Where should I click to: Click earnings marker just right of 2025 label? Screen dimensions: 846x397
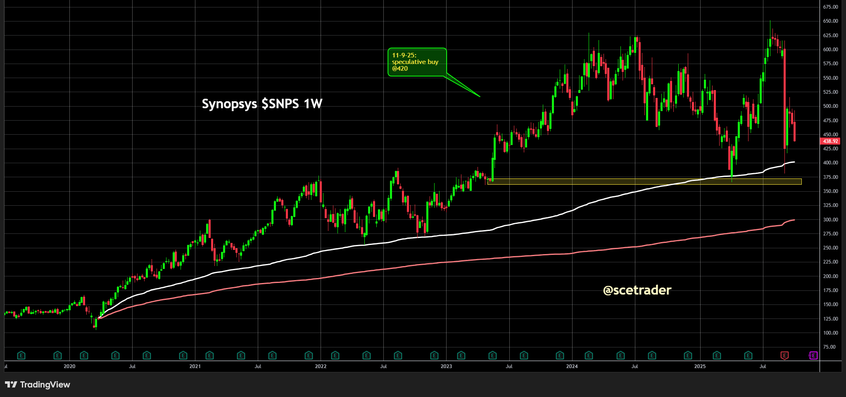(717, 355)
